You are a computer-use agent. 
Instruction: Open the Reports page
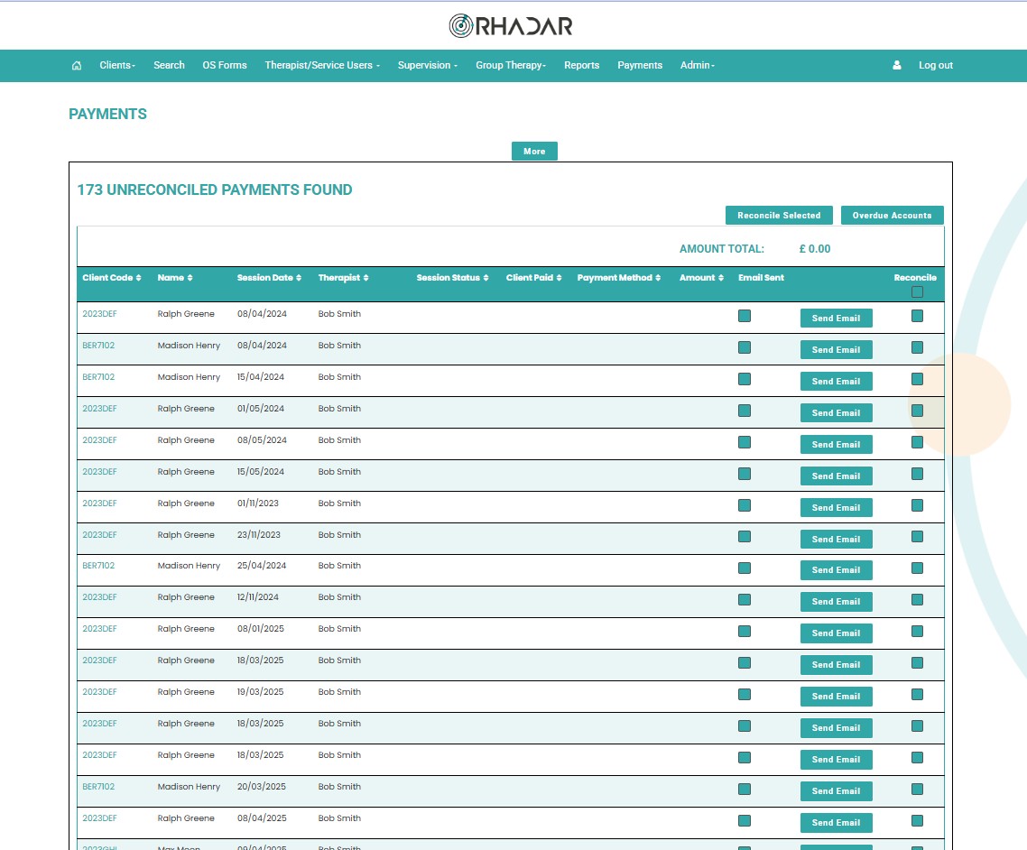coord(581,66)
